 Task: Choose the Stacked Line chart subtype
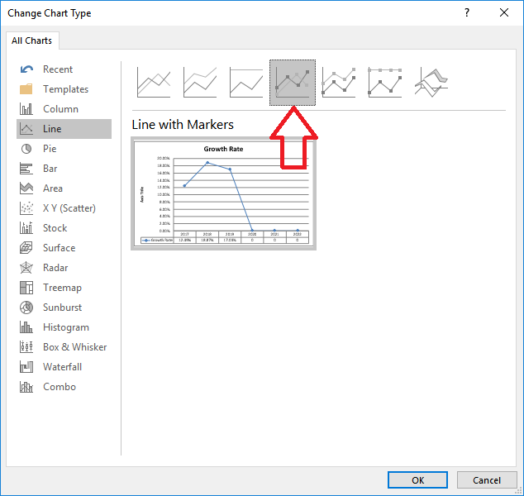(x=200, y=83)
